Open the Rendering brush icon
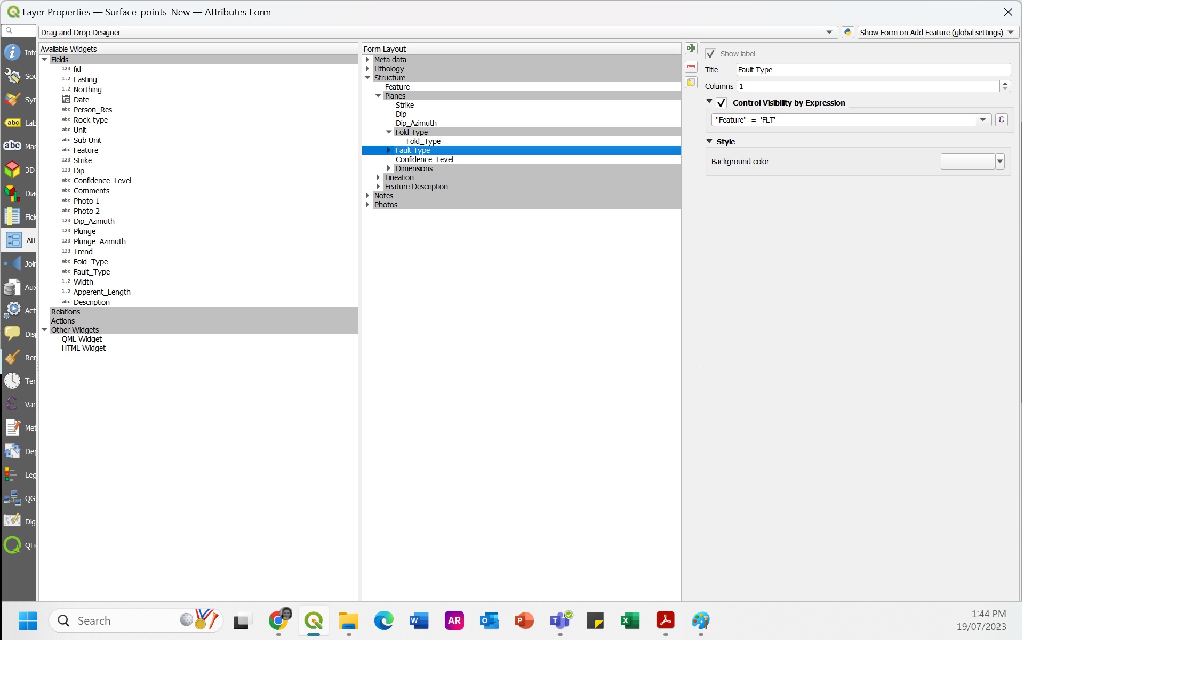This screenshot has width=1200, height=678. (12, 357)
